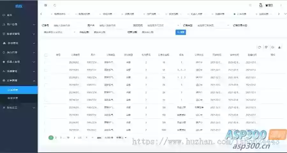Click the 订单管理 sidebar icon
The image size is (287, 153).
pos(4,80)
